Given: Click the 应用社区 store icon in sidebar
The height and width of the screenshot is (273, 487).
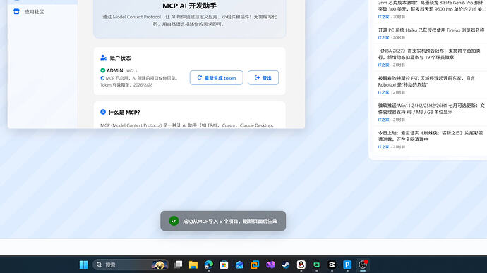Looking at the screenshot, I should (16, 12).
